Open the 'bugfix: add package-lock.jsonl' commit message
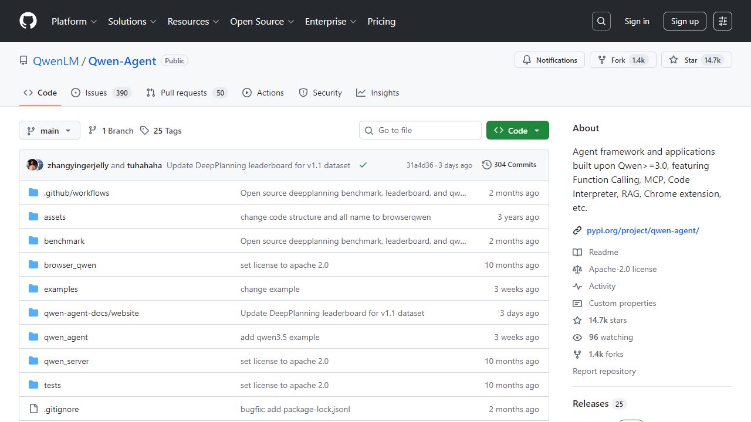751x422 pixels. tap(295, 409)
